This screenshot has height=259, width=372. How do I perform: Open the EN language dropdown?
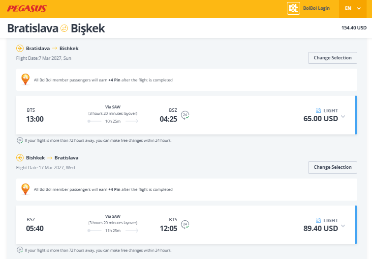[353, 8]
